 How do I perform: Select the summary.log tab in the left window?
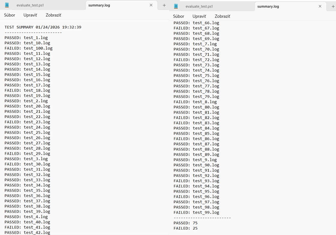pos(99,5)
